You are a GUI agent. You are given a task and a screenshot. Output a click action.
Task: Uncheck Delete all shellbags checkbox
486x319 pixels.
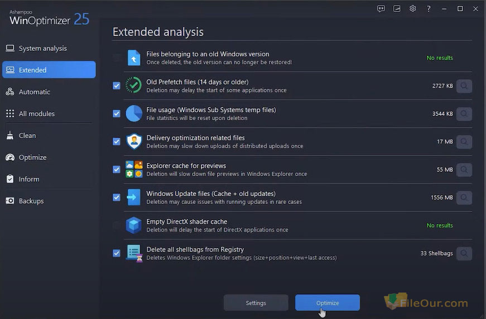(117, 253)
